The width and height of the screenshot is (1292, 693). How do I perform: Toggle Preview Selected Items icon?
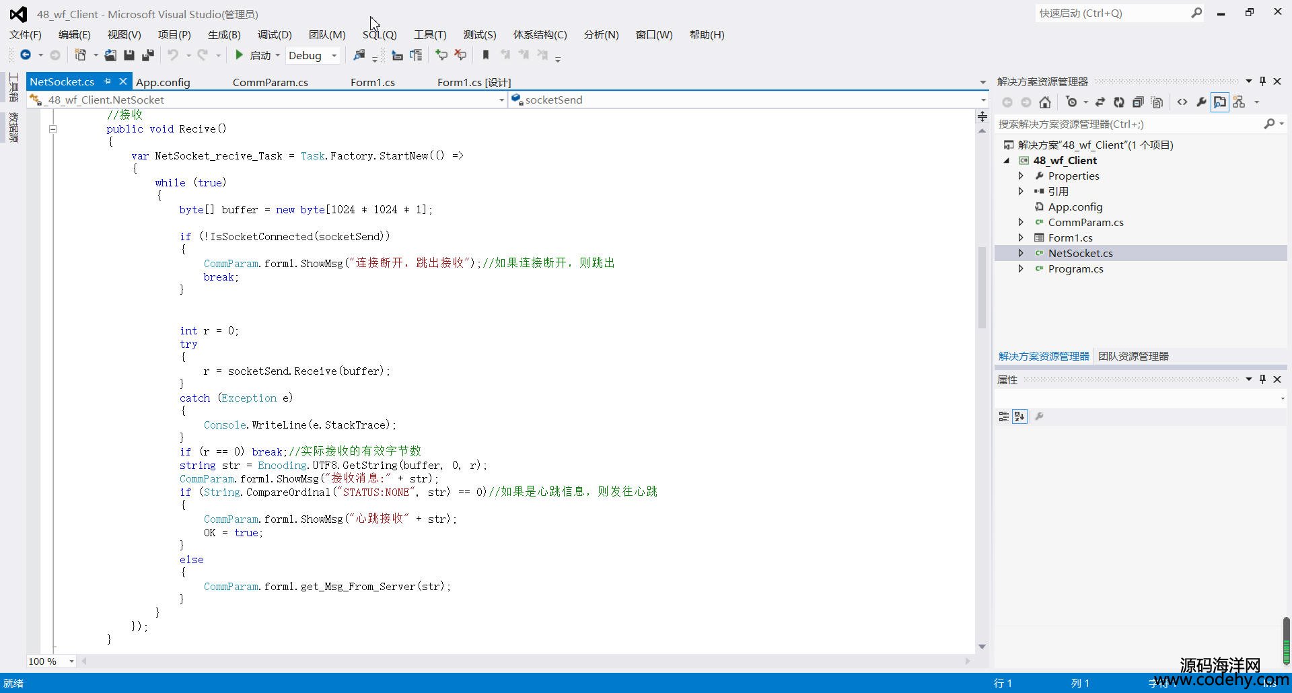coord(1220,102)
